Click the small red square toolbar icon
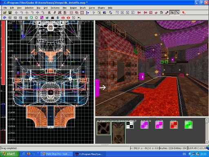This screenshot has width=209, height=157. click(x=184, y=13)
